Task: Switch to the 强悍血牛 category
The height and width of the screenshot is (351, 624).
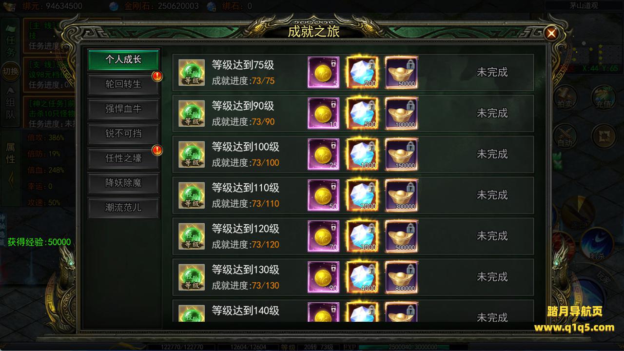Action: click(123, 109)
